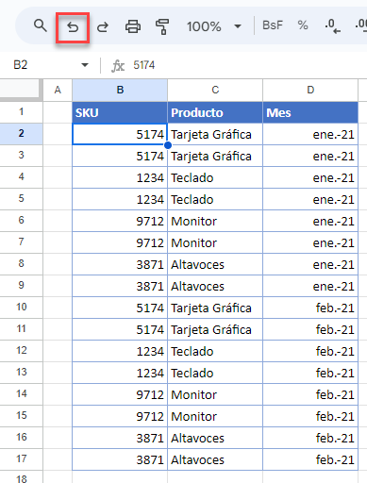Select 5174 in row 11

coord(120,329)
